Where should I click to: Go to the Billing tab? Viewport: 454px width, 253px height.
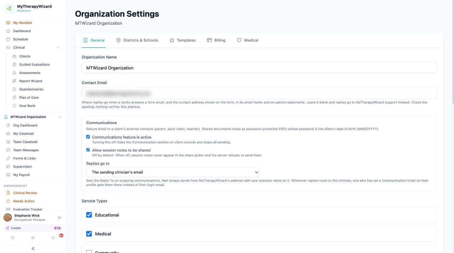[x=216, y=40]
